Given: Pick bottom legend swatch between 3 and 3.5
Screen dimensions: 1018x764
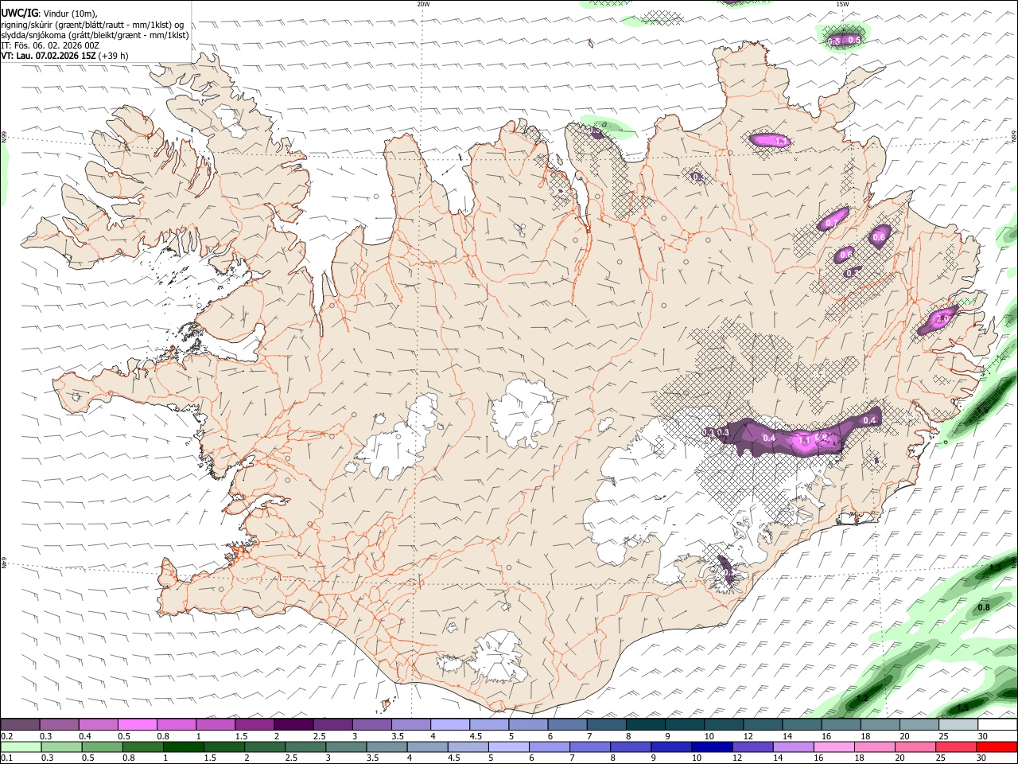Looking at the screenshot, I should click(x=346, y=746).
